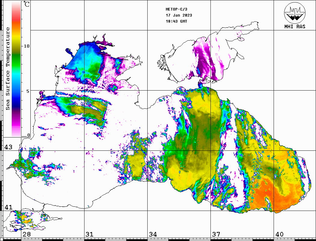Click the 'METOP-C/3' satellite label

point(176,9)
